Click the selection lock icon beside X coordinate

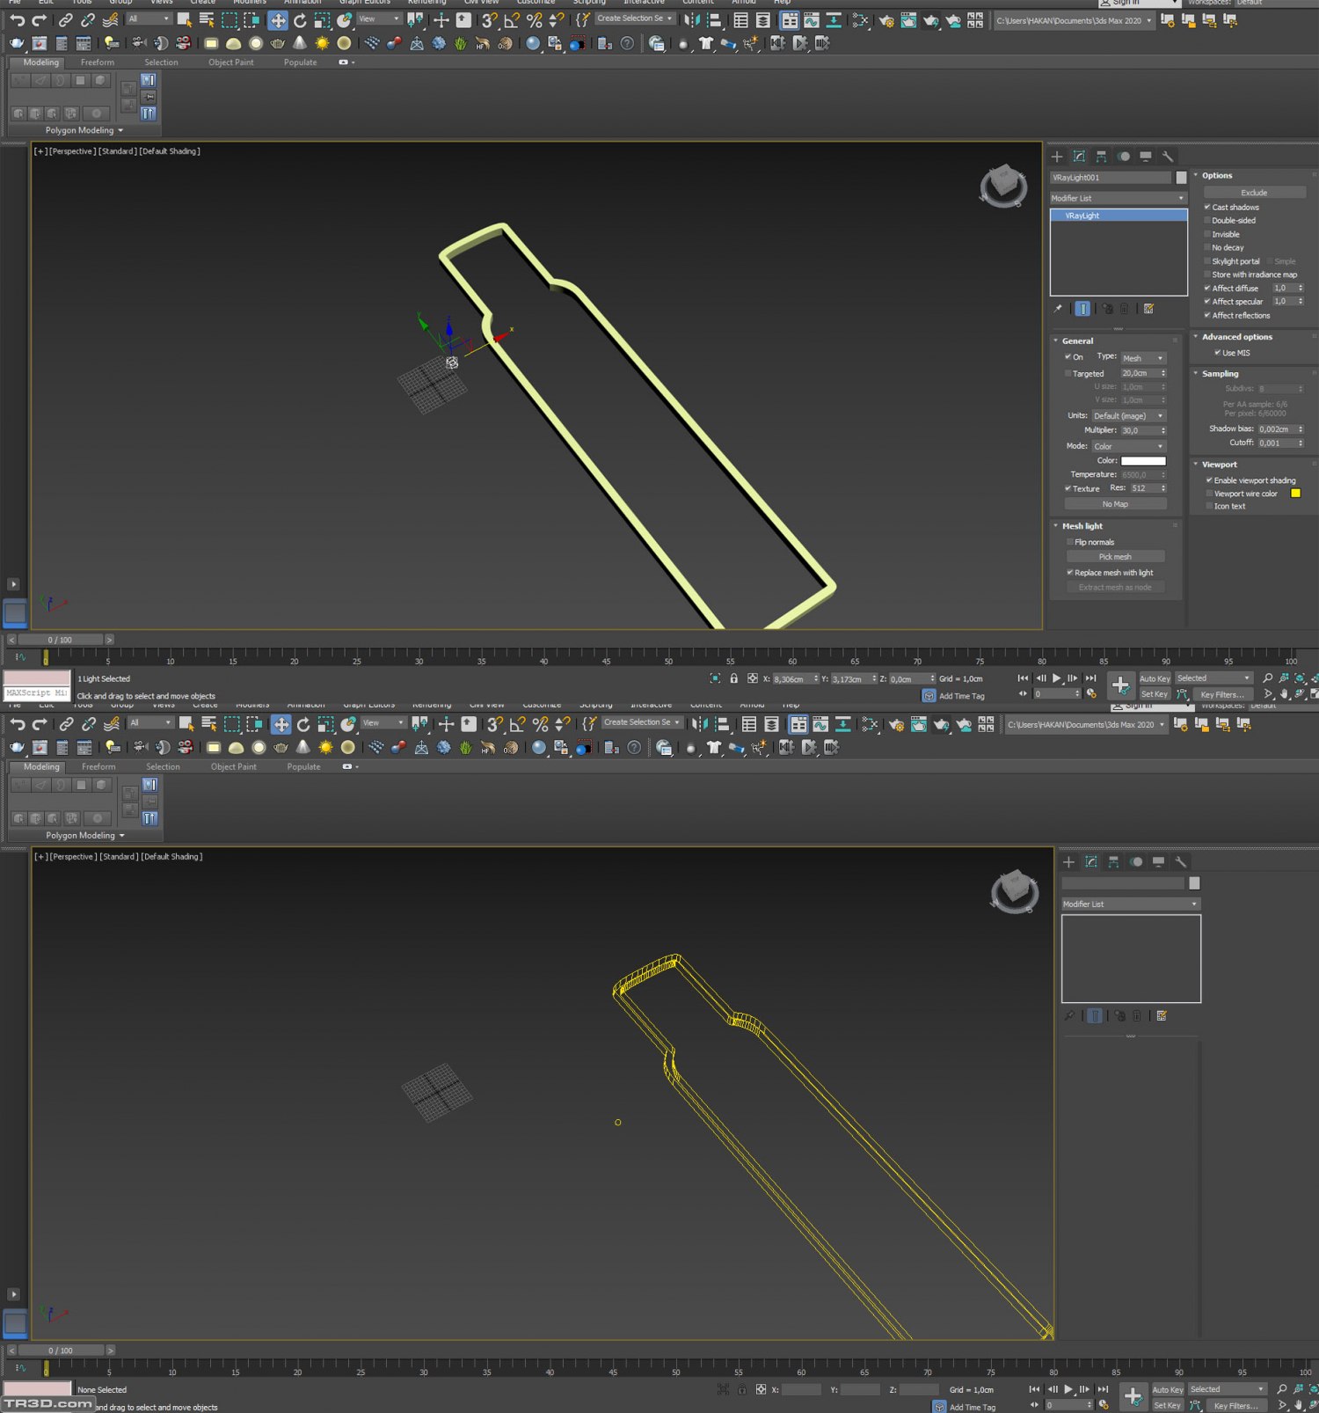click(734, 678)
